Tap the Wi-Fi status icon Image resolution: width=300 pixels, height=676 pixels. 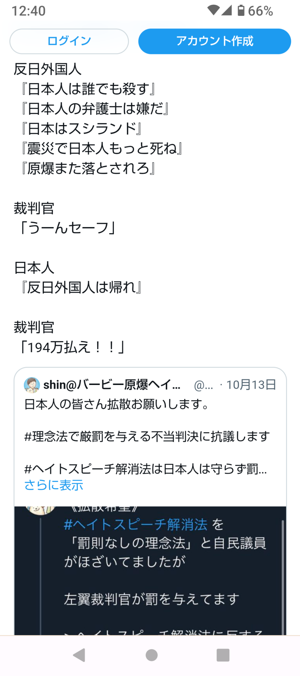pos(214,10)
